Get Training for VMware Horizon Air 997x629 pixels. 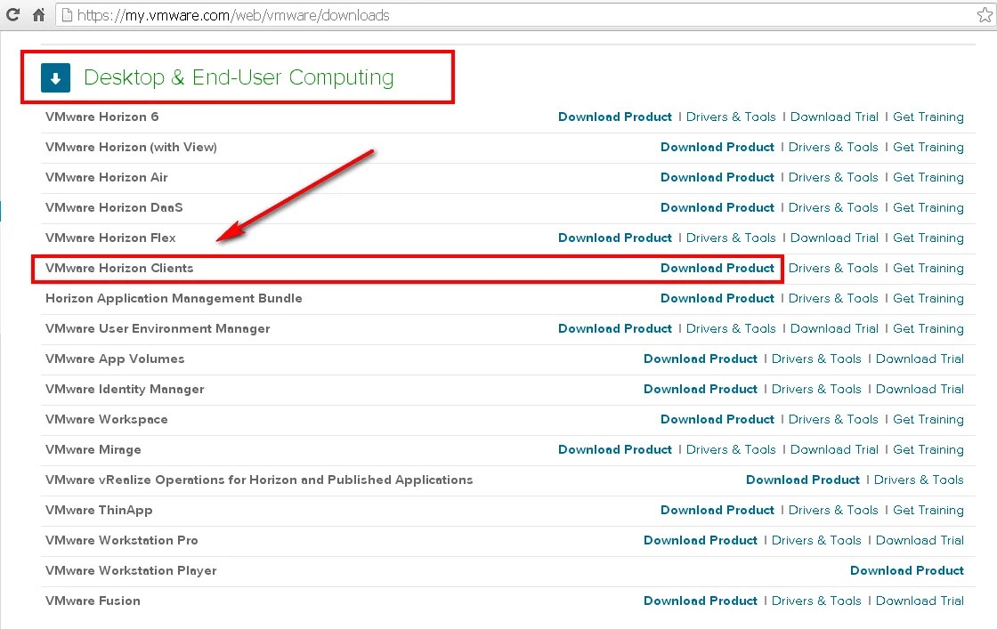[x=928, y=177]
